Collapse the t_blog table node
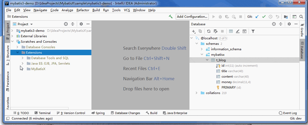The height and width of the screenshot is (125, 308). [207, 60]
